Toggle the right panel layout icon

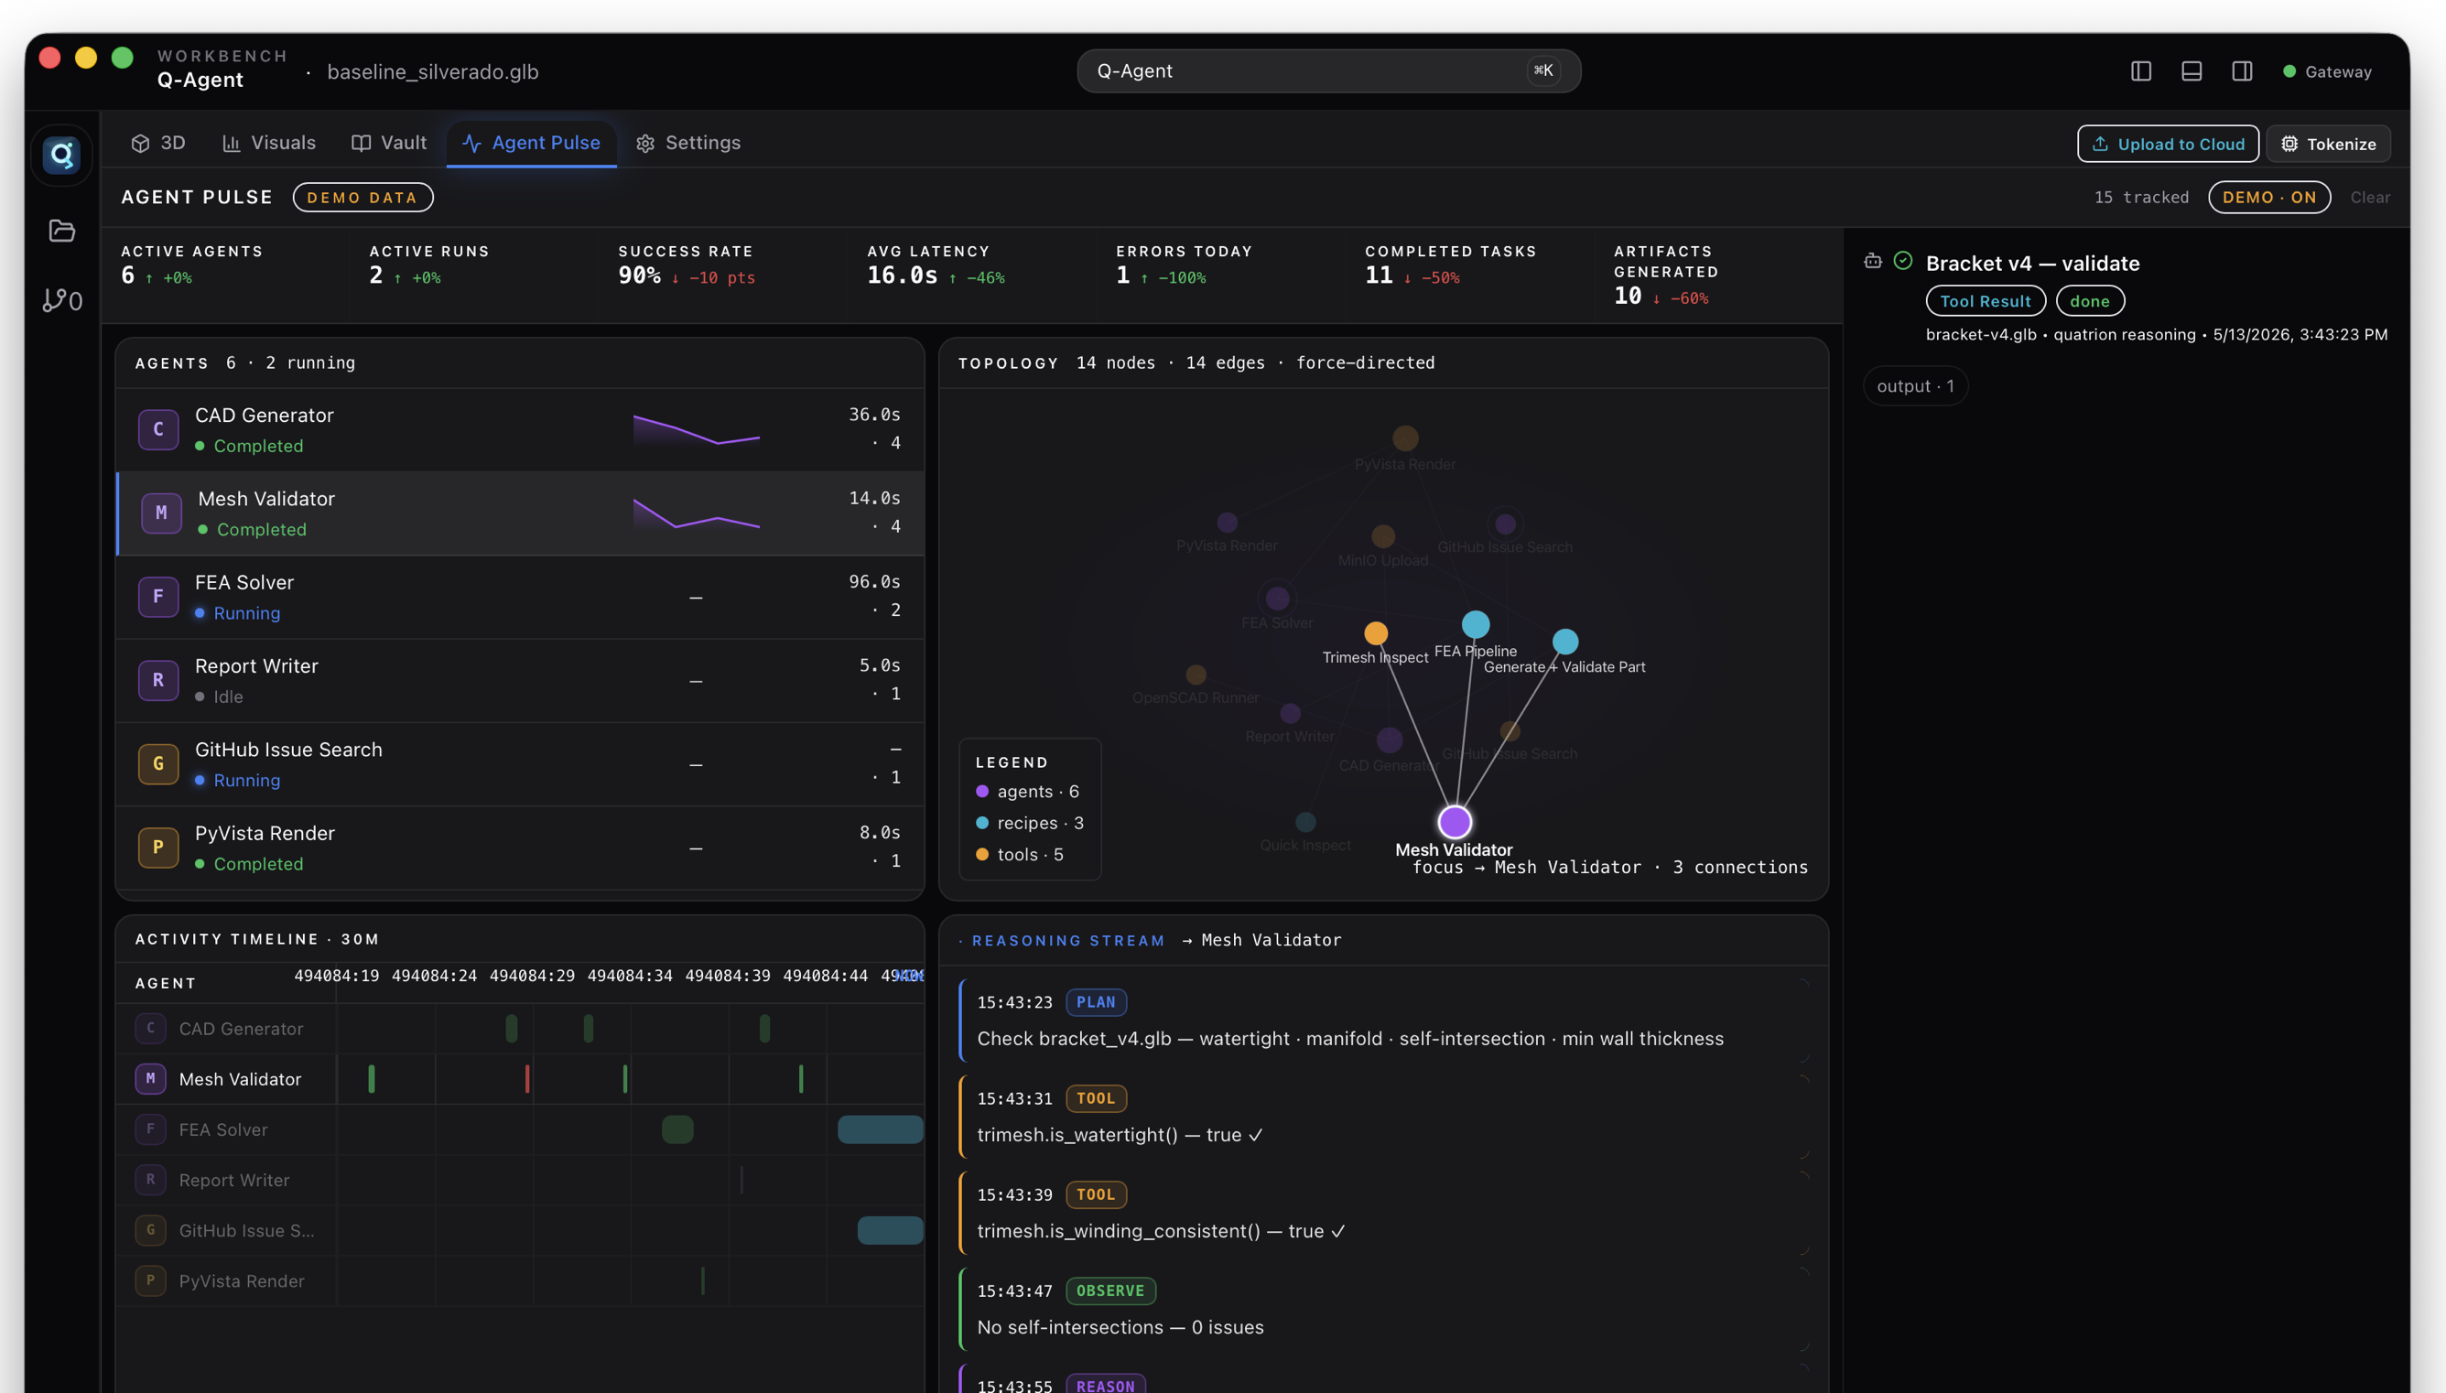point(2242,70)
